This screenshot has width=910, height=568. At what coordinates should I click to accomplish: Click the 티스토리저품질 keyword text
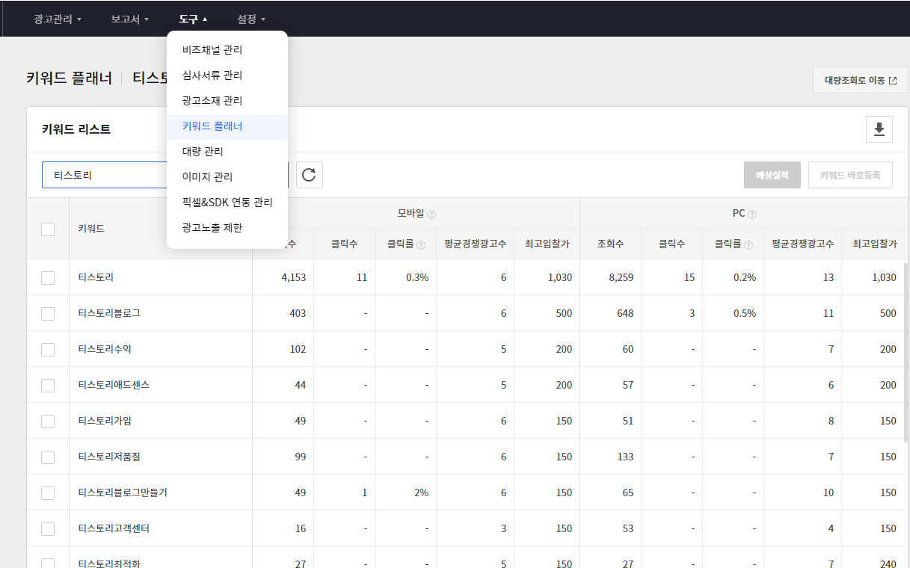point(109,457)
